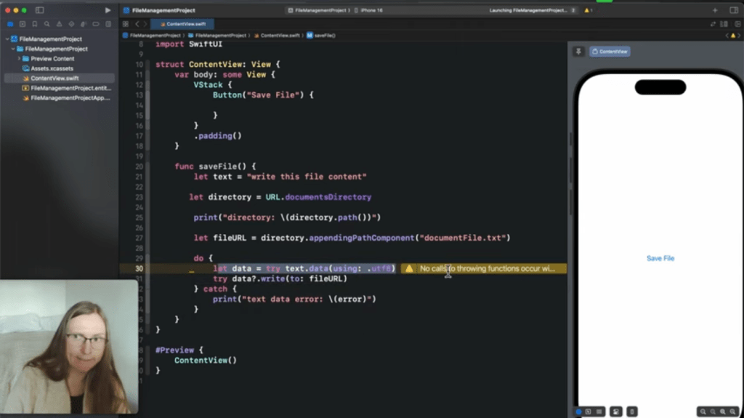Expand the Preview Content folder
The image size is (744, 418).
pyautogui.click(x=19, y=59)
